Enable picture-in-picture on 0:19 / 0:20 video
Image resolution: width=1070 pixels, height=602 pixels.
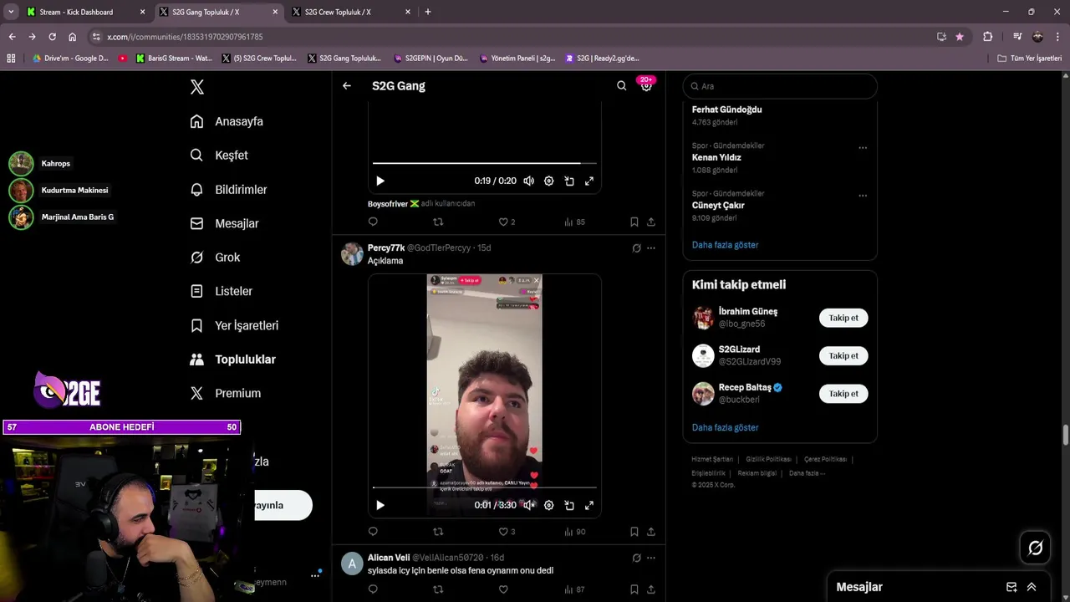click(x=568, y=181)
